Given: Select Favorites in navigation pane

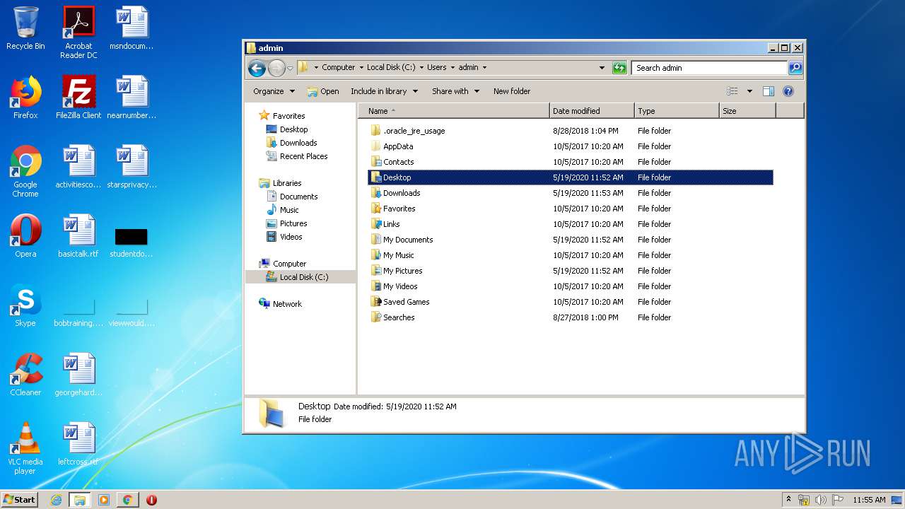Looking at the screenshot, I should pos(288,116).
